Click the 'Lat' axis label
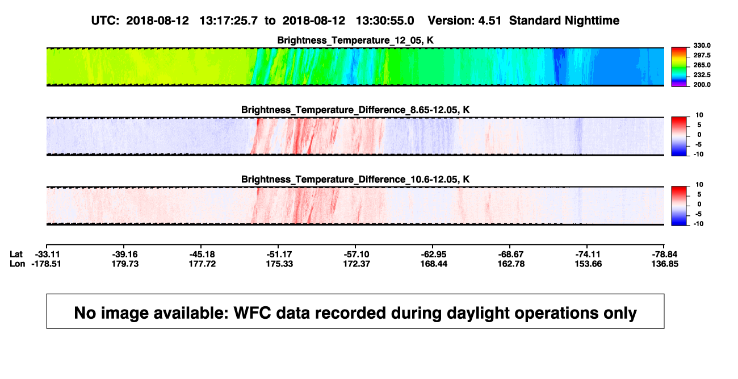Viewport: 738px width, 379px height. (x=16, y=254)
